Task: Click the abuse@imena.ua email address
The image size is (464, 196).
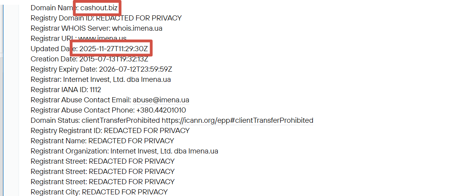Action: tap(161, 100)
